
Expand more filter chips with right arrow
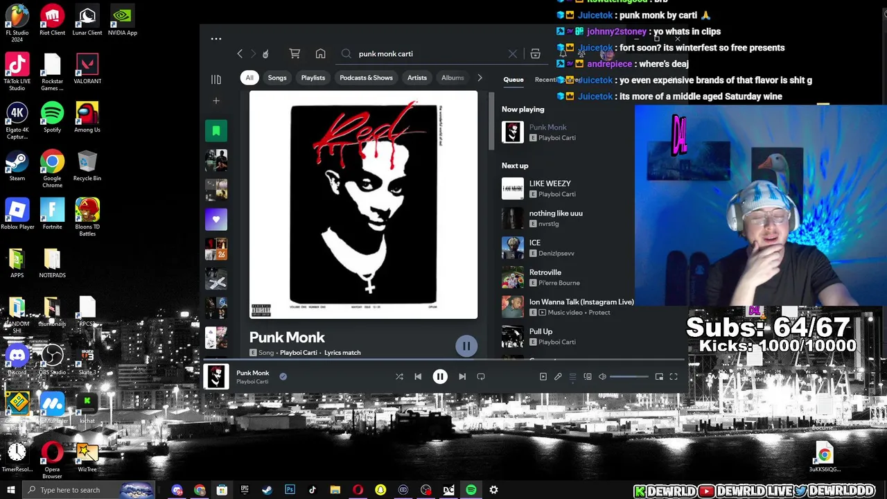tap(480, 78)
